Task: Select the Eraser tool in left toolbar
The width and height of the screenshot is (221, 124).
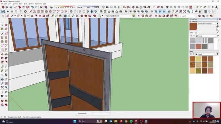Action: pos(6,29)
